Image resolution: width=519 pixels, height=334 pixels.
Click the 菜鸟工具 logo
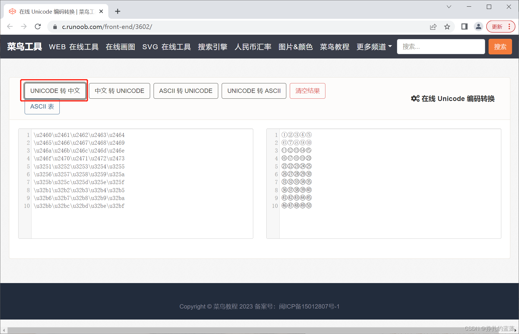point(25,47)
